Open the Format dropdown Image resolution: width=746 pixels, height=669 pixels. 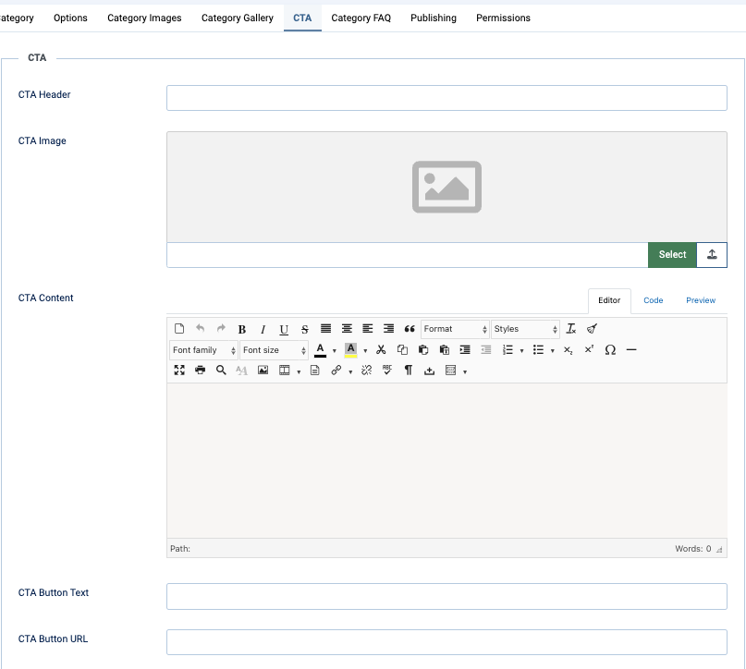pyautogui.click(x=455, y=329)
